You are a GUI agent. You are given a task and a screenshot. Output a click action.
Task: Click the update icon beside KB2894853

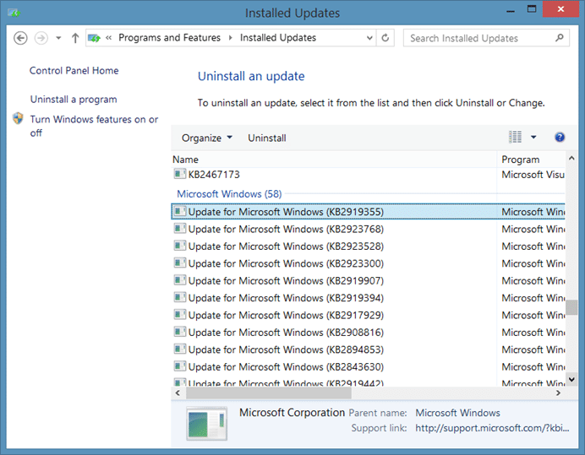point(180,349)
